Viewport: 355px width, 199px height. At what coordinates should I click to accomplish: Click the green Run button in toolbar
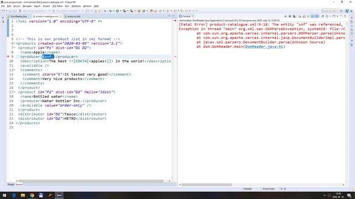[x=118, y=11]
